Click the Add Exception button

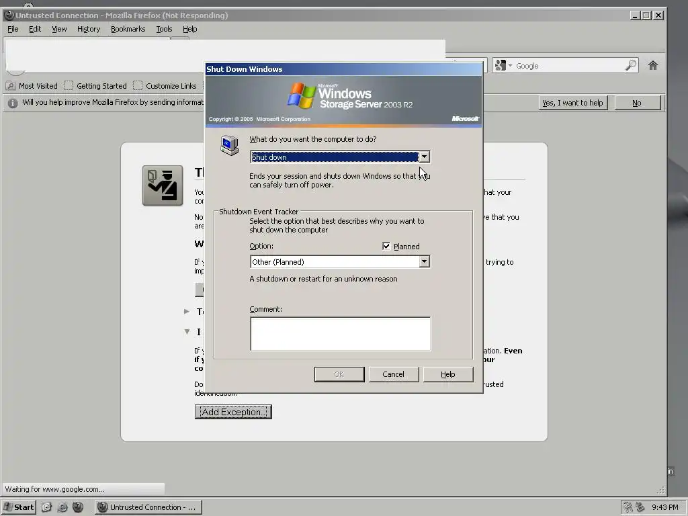233,412
